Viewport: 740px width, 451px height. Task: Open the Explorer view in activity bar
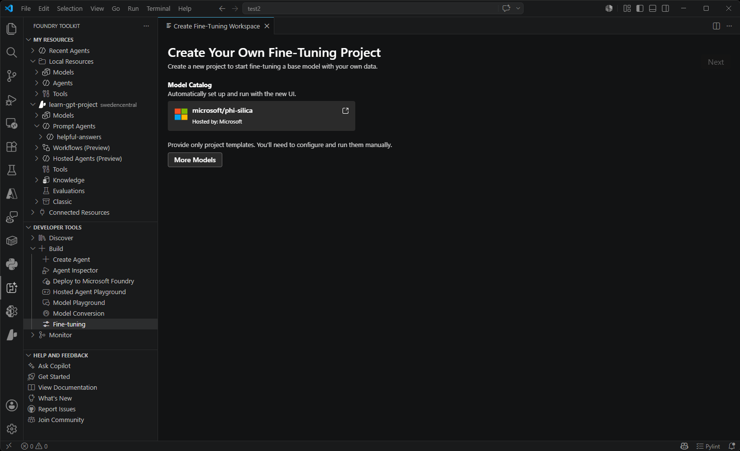point(12,29)
